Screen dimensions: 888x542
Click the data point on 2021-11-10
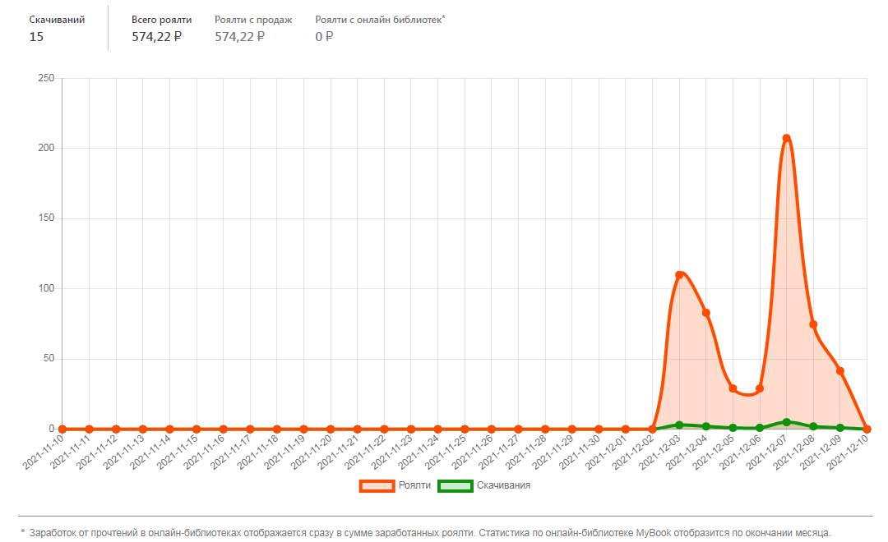(x=62, y=429)
